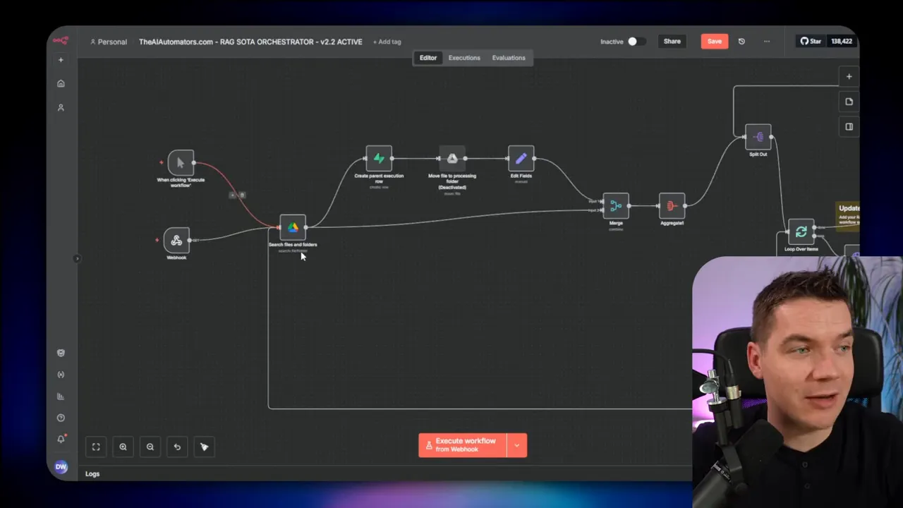
Task: Tidy up workflow with broom icon
Action: pos(204,447)
